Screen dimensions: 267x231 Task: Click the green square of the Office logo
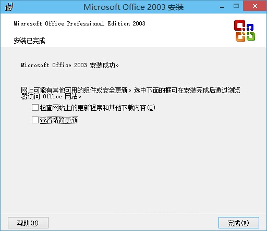[251, 36]
